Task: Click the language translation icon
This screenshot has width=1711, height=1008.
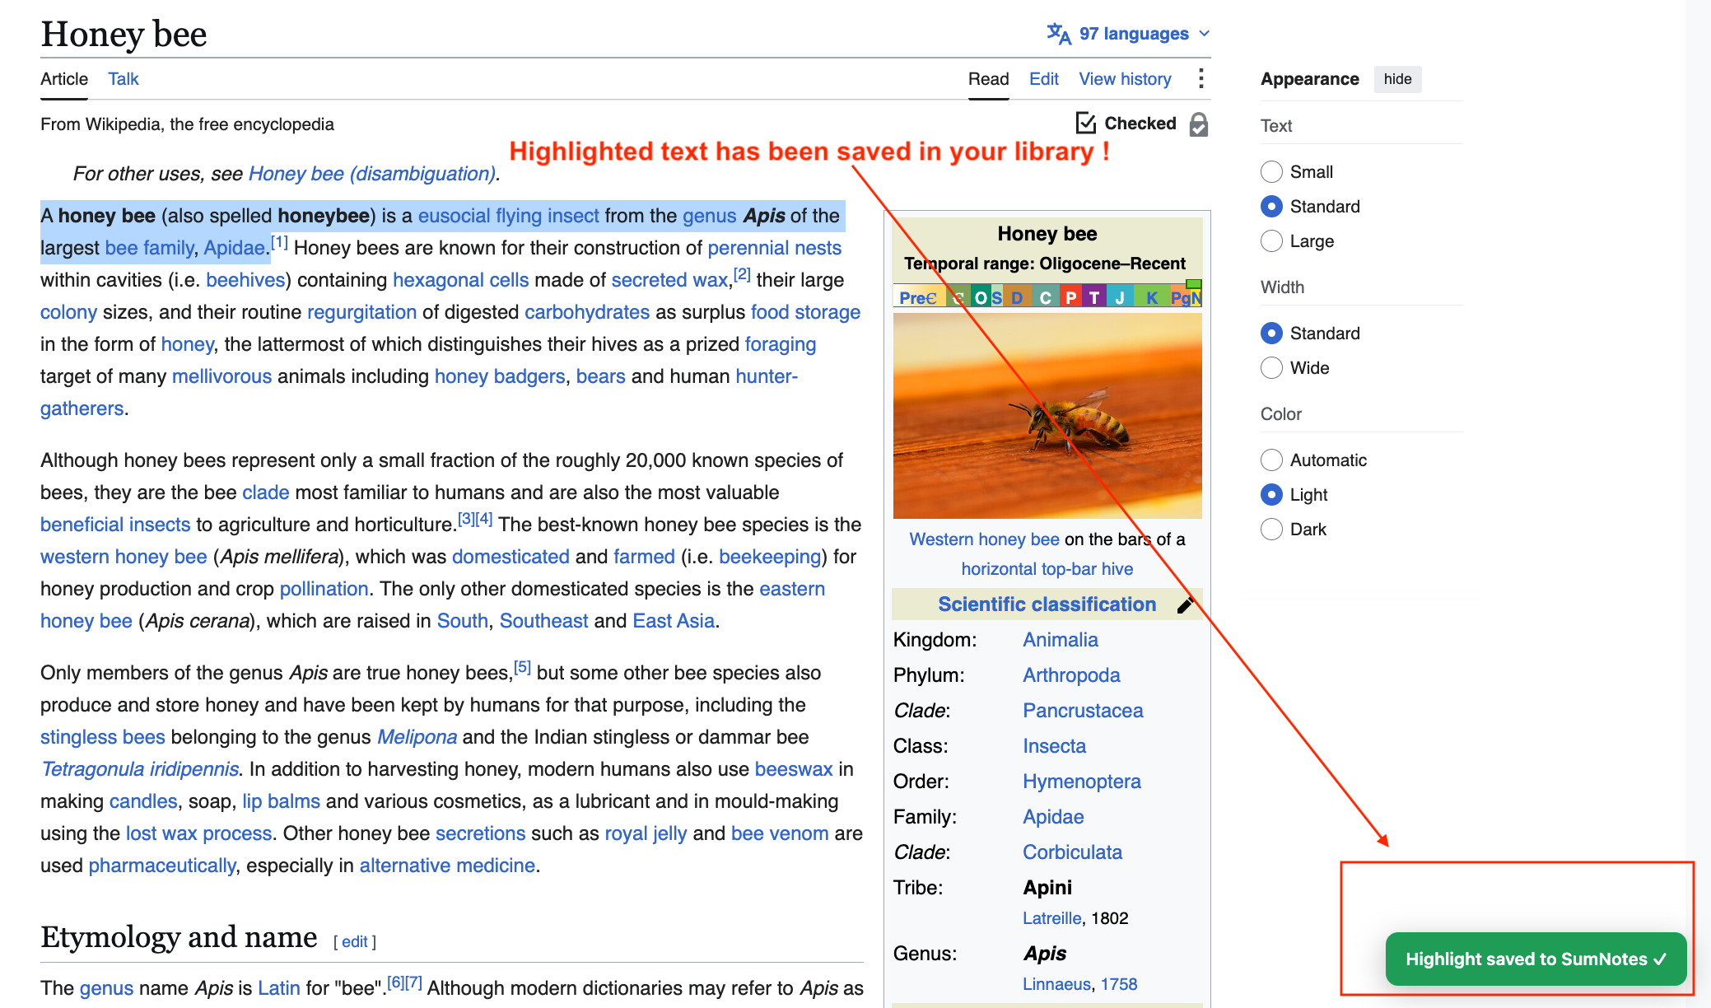Action: (x=1059, y=34)
